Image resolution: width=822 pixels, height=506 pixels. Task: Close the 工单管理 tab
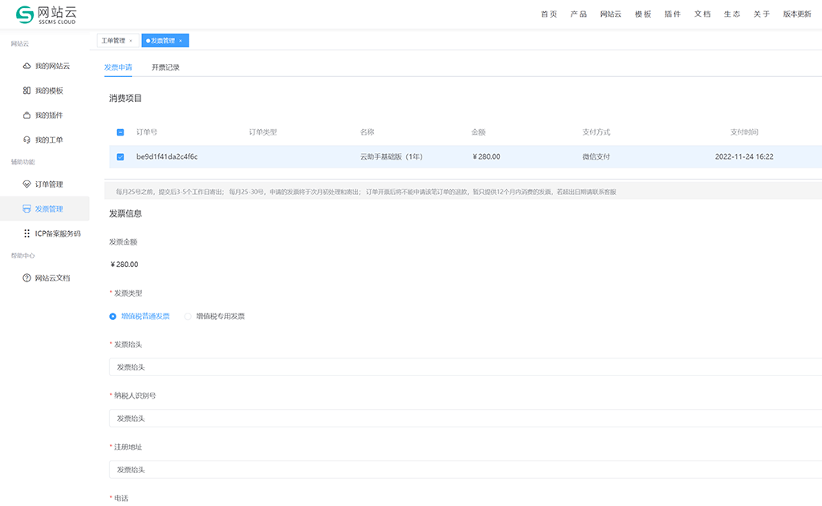[x=131, y=40]
